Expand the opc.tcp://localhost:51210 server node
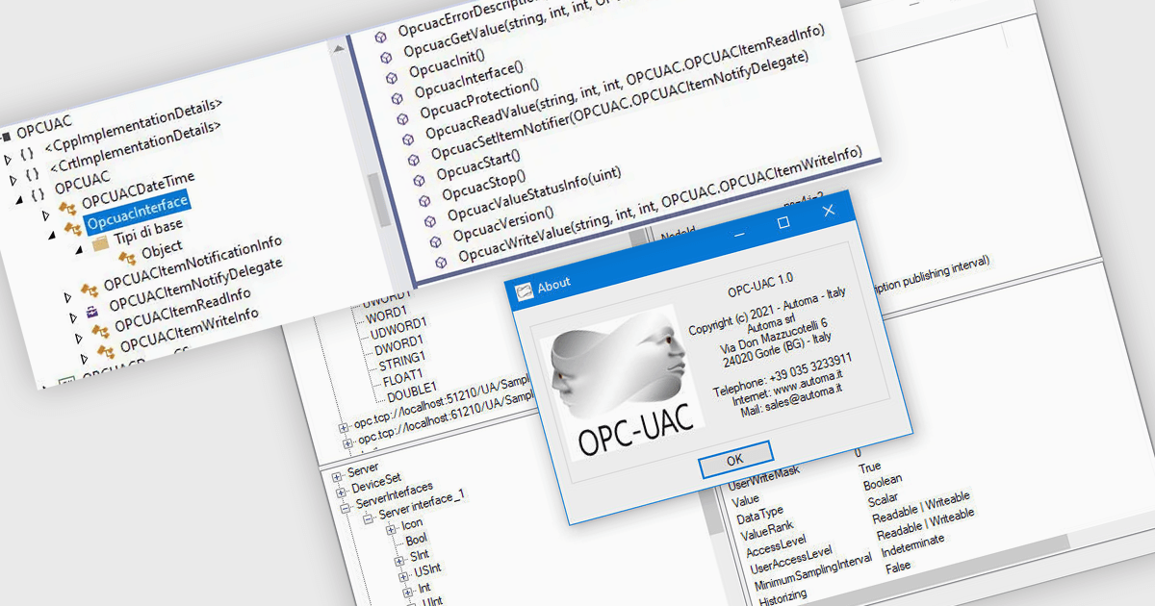The height and width of the screenshot is (606, 1155). click(343, 427)
